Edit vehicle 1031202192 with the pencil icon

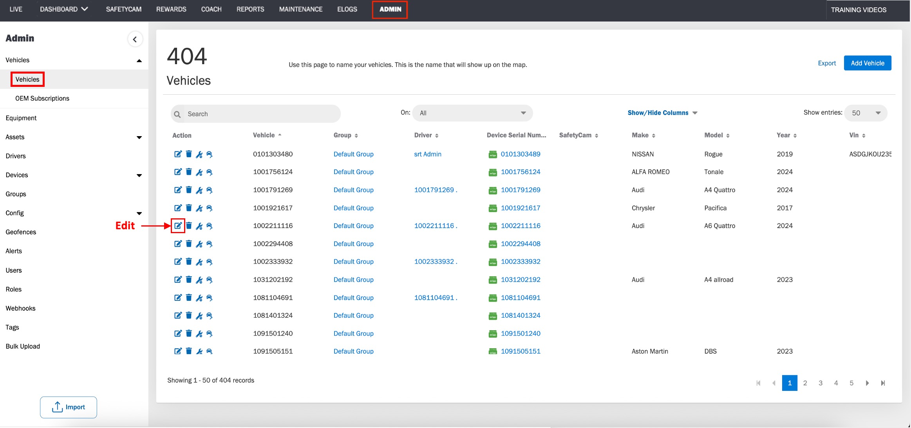pos(178,280)
